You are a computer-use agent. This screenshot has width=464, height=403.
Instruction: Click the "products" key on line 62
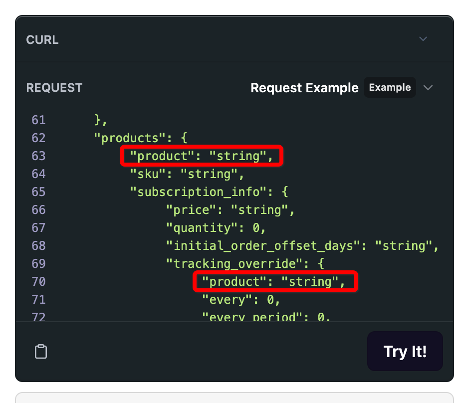[129, 138]
